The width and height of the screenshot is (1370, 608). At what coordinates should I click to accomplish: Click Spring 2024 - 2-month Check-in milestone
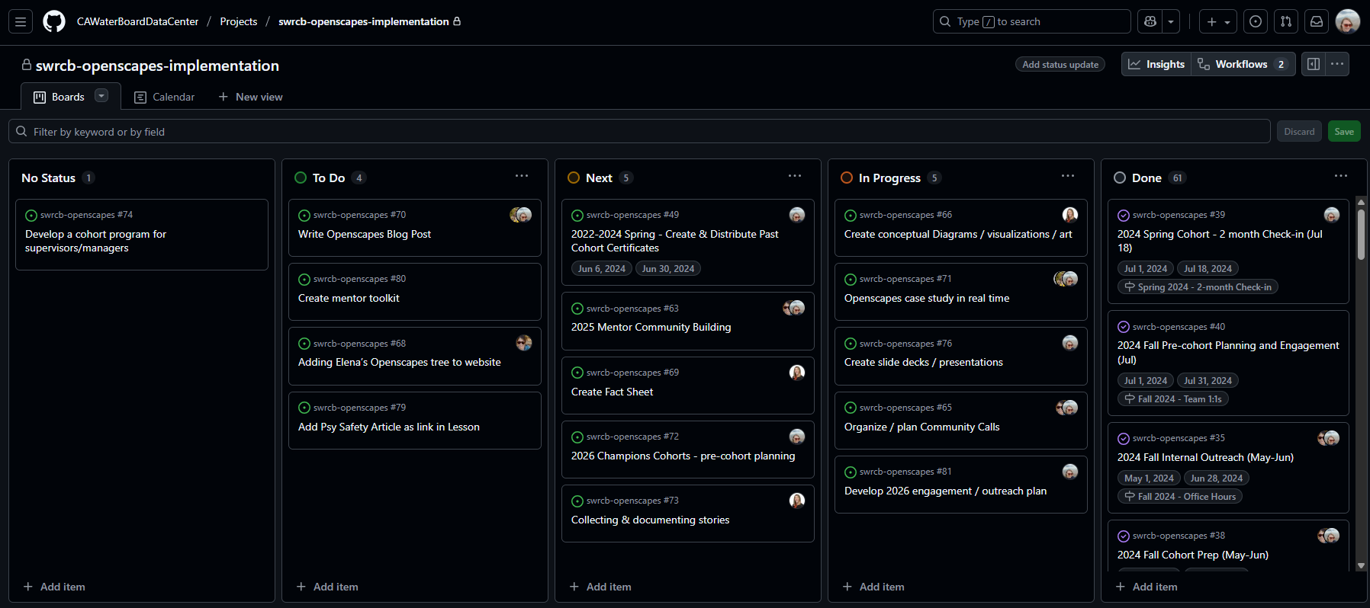[x=1198, y=287]
